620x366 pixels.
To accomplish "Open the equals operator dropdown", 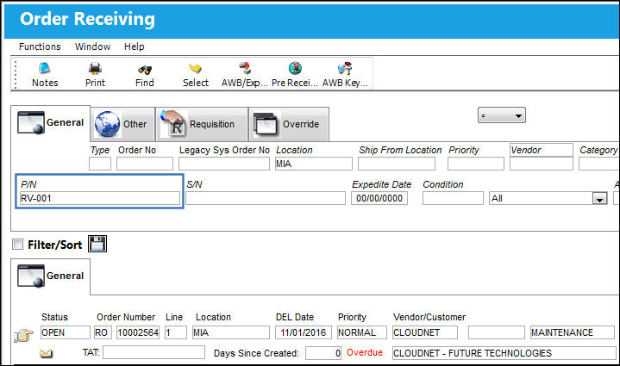I will click(501, 115).
